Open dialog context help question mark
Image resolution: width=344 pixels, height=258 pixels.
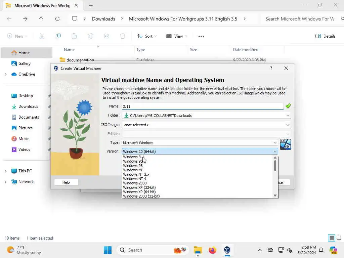[271, 68]
